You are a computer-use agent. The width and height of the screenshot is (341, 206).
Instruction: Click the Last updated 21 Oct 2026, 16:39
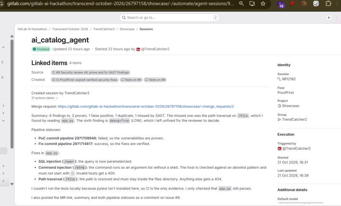click(x=293, y=176)
